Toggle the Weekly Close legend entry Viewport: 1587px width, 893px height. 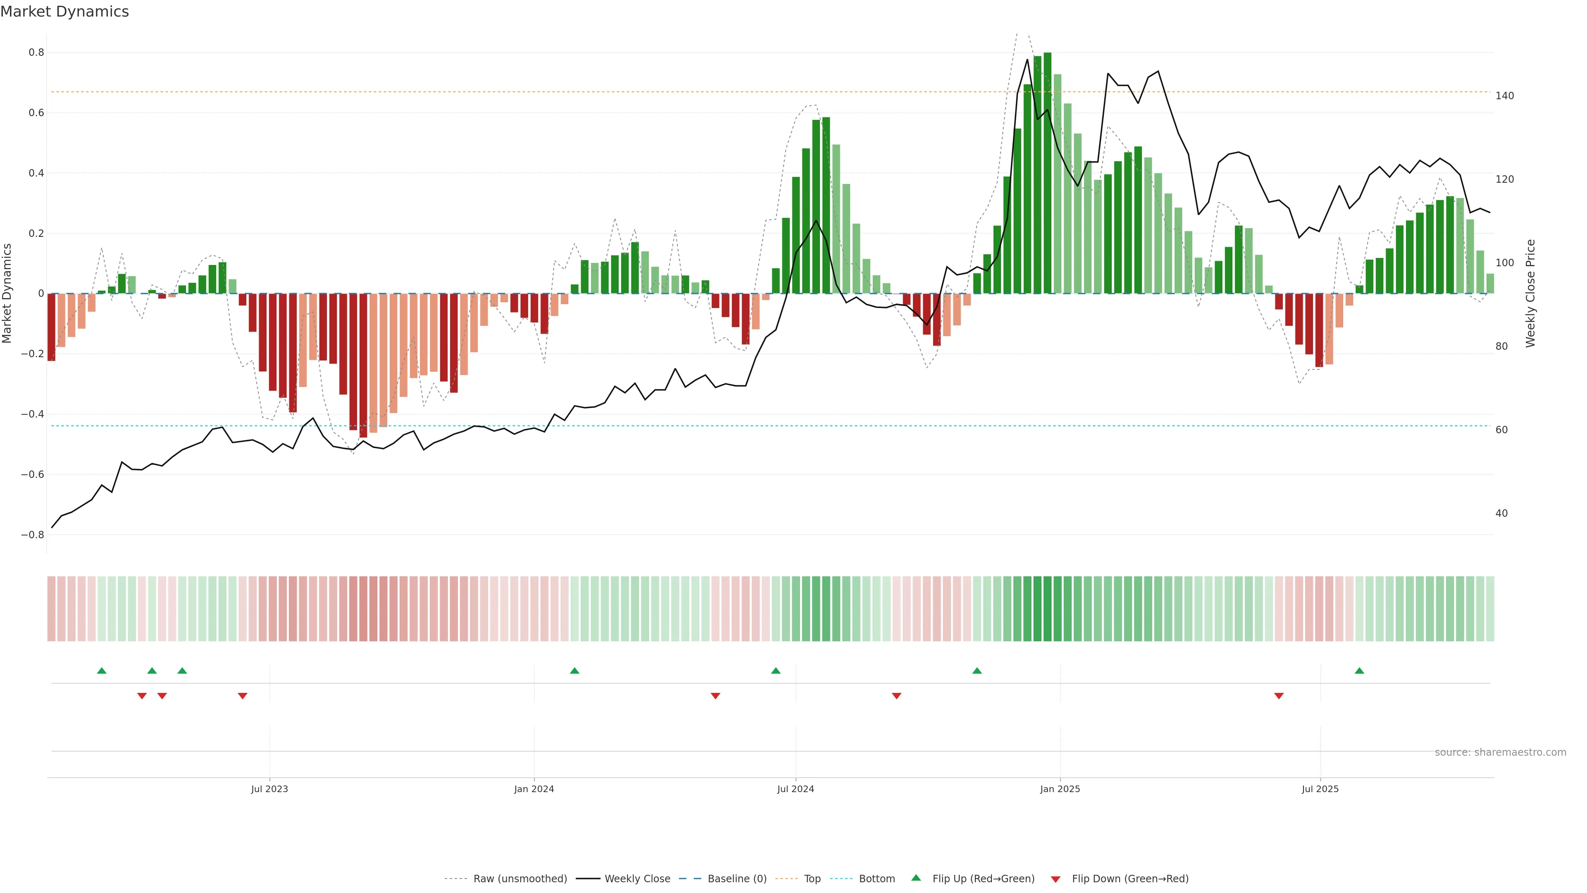click(x=637, y=879)
